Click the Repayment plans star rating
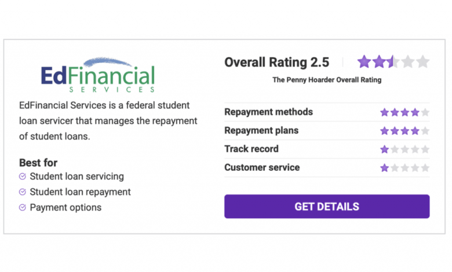 (x=404, y=131)
